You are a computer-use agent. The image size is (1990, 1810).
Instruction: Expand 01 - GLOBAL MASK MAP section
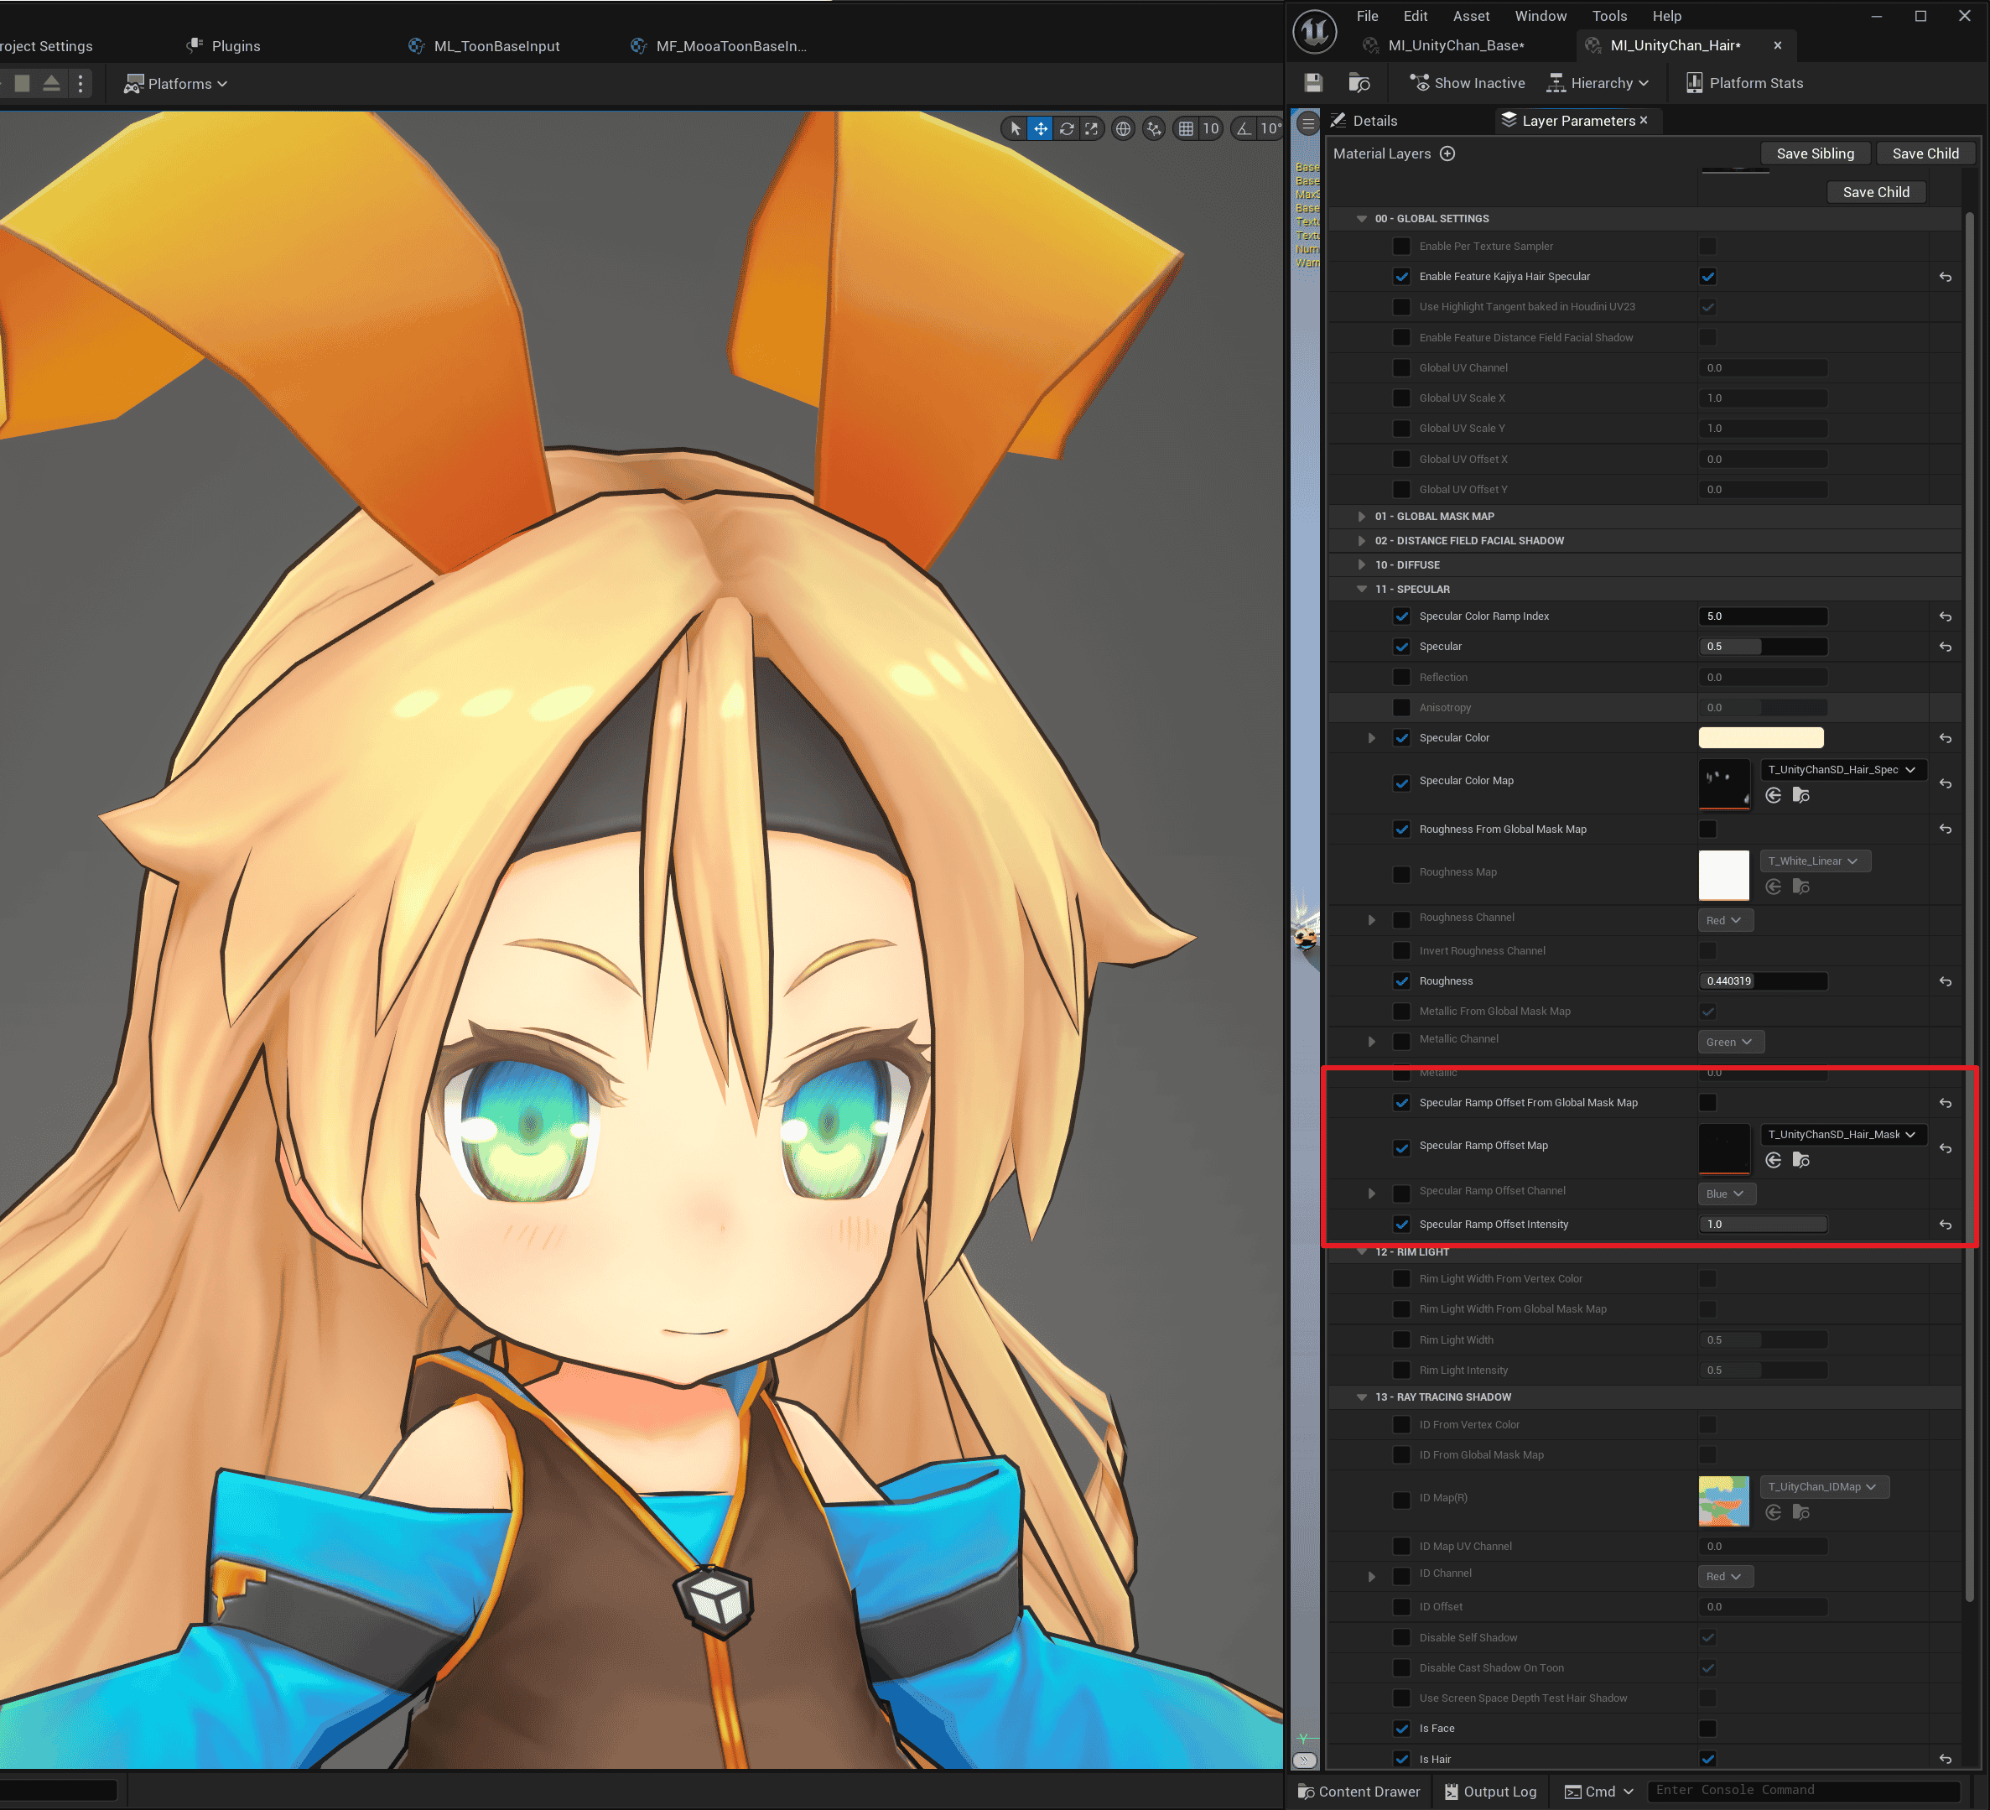[1361, 517]
